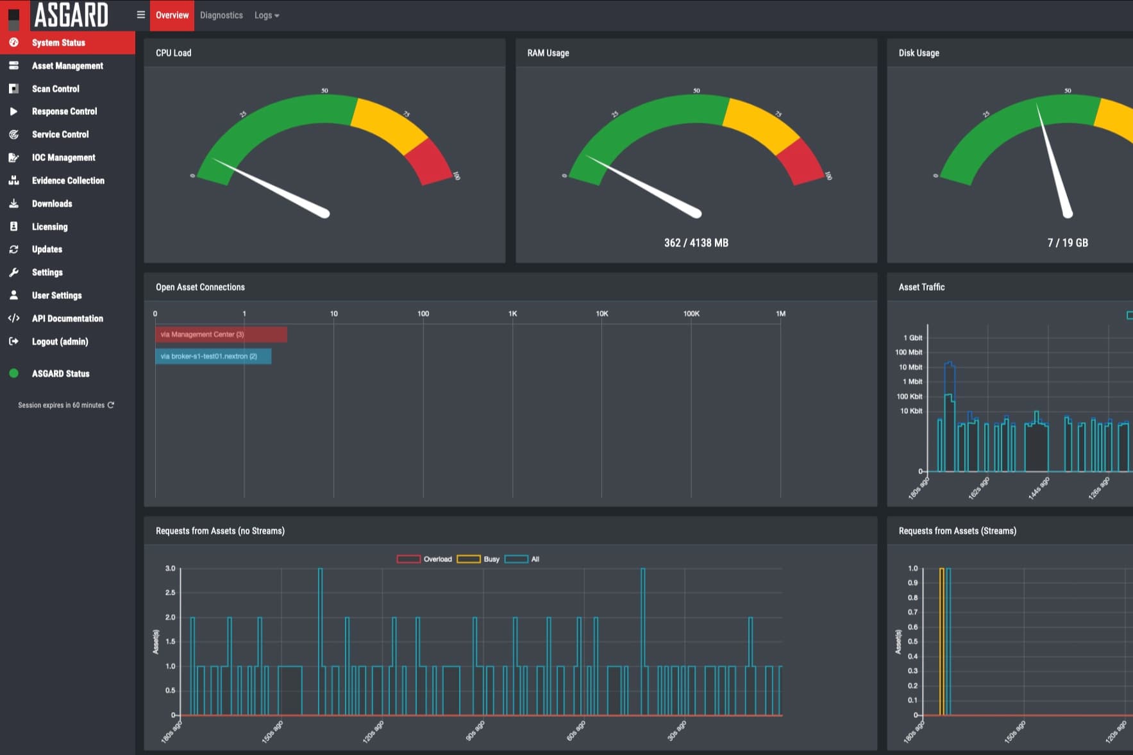Click the red Overload legend swatch
Image resolution: width=1133 pixels, height=755 pixels.
(x=408, y=559)
